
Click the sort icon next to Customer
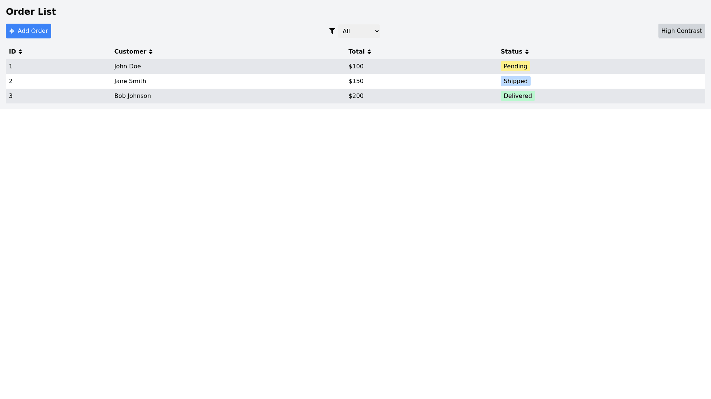[151, 52]
